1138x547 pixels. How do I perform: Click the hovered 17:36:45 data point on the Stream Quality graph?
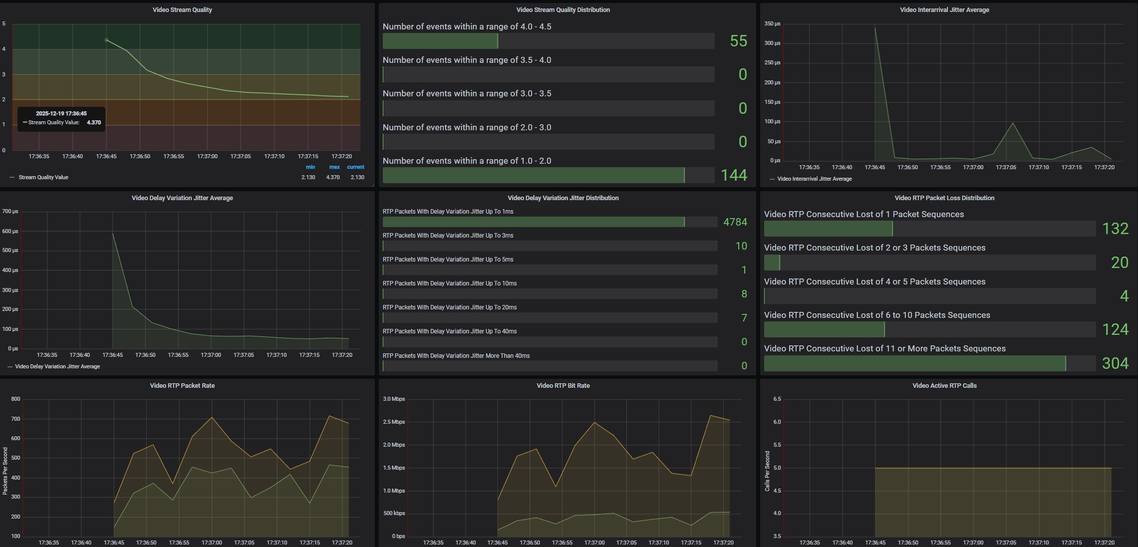pos(106,40)
